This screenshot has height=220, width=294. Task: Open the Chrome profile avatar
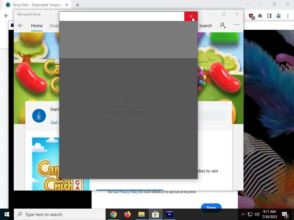[x=278, y=16]
